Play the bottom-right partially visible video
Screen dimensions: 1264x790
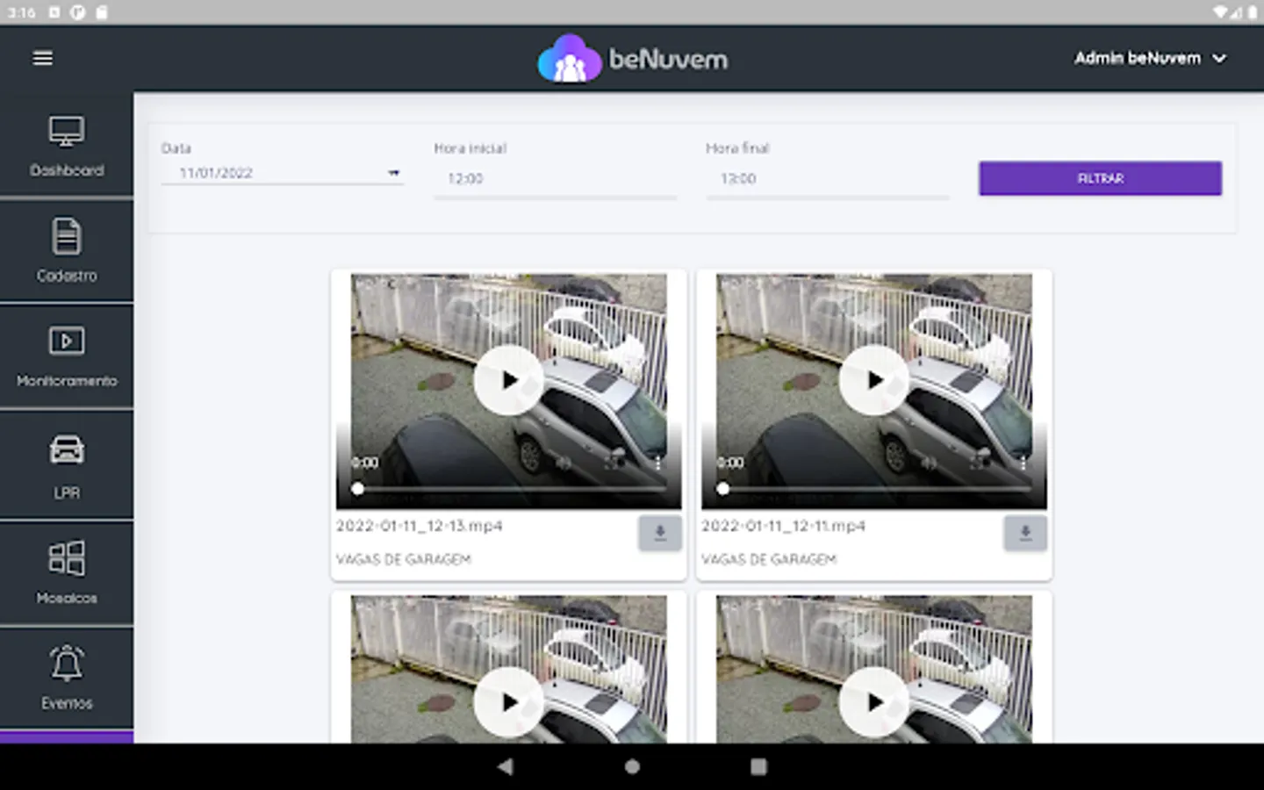pos(873,702)
